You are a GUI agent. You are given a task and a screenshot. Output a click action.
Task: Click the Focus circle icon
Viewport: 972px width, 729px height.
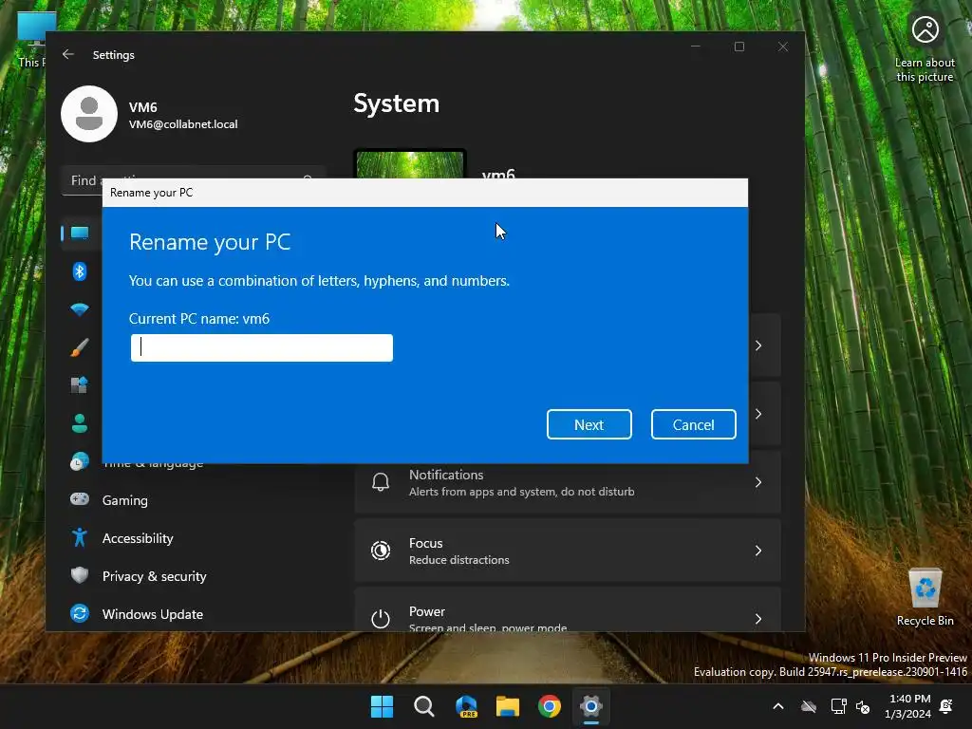point(381,551)
